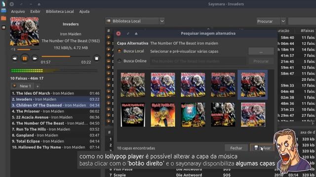
Task: Click the library search text field
Action: 302,21
